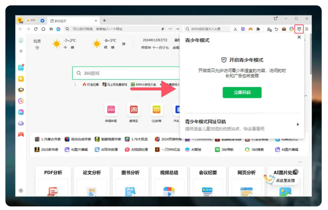Open the 网页分析 card
Viewport: 328px width, 210px height.
click(x=247, y=181)
